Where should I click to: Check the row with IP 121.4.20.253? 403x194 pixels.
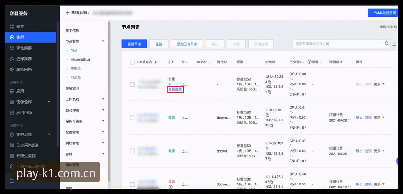[x=132, y=85]
